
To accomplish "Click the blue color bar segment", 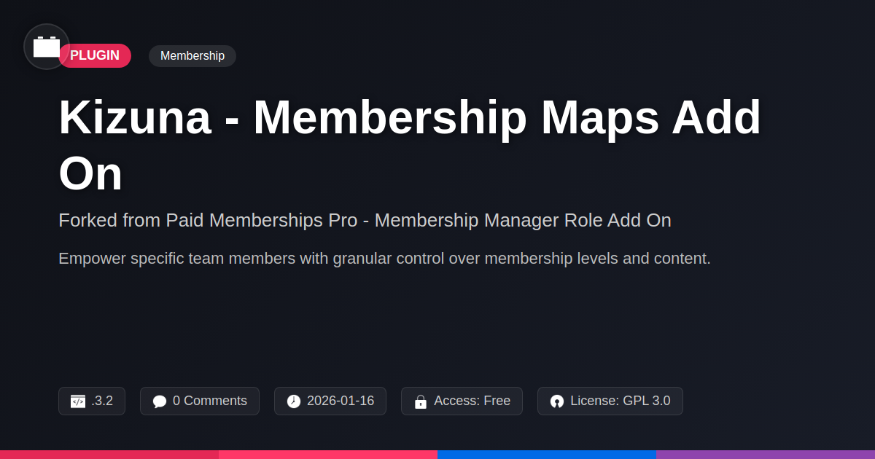I will (547, 455).
